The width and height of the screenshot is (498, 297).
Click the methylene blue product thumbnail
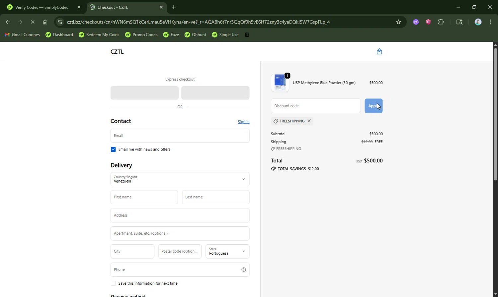tap(280, 83)
